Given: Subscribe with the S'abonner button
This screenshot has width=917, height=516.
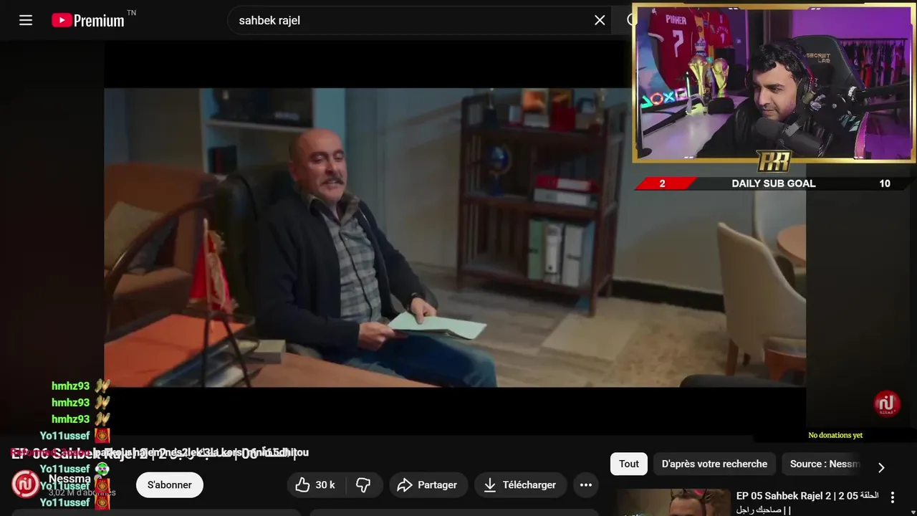Looking at the screenshot, I should click(170, 485).
